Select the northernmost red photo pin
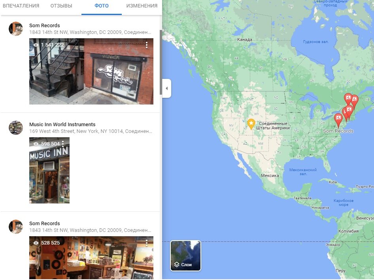 point(348,99)
